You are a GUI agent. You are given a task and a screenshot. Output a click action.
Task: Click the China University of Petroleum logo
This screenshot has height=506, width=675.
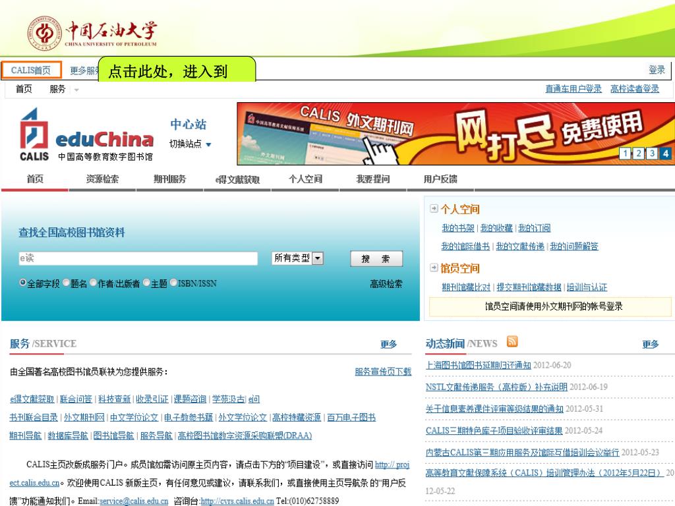coord(92,33)
